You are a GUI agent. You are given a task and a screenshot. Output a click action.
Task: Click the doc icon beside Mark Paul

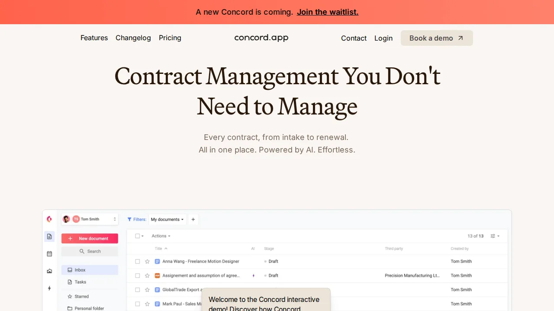pyautogui.click(x=158, y=304)
